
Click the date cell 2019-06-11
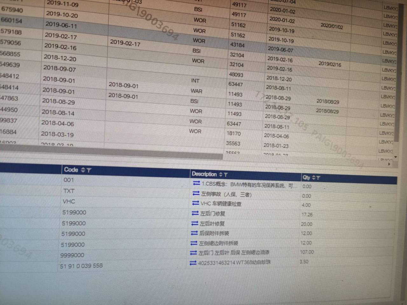pos(61,25)
